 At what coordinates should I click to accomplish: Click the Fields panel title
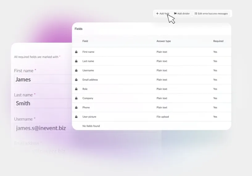point(79,29)
